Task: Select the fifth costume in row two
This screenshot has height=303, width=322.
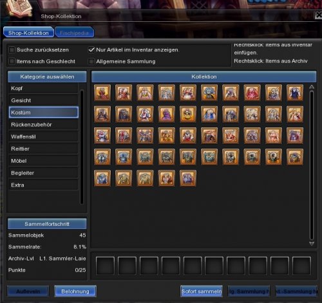Action: coord(188,114)
